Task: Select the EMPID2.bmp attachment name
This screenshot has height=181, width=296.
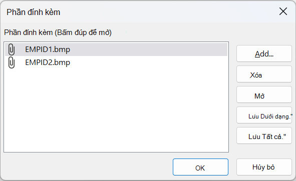Action: tap(48, 62)
